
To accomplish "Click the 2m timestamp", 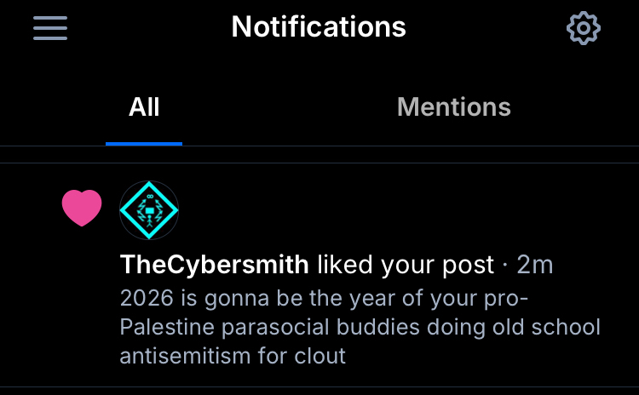I will coord(535,265).
